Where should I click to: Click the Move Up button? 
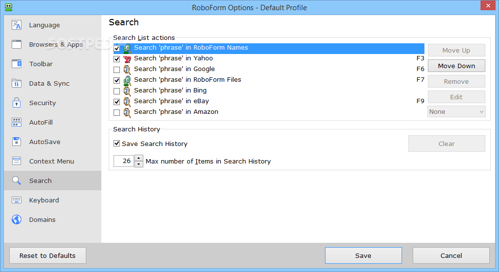coord(456,50)
